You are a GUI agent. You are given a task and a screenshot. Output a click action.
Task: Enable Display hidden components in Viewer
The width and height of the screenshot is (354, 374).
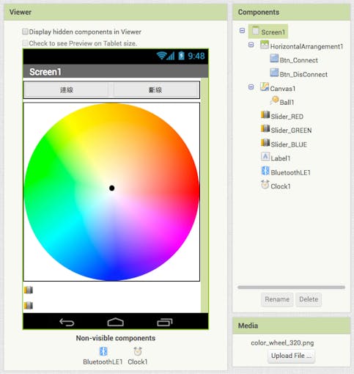click(x=25, y=32)
